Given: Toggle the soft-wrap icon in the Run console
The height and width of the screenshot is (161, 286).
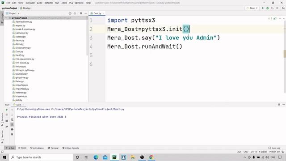Looking at the screenshot, I should tap(12, 120).
